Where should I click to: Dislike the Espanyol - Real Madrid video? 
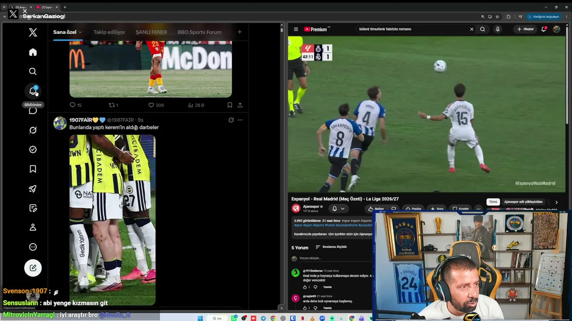click(394, 209)
